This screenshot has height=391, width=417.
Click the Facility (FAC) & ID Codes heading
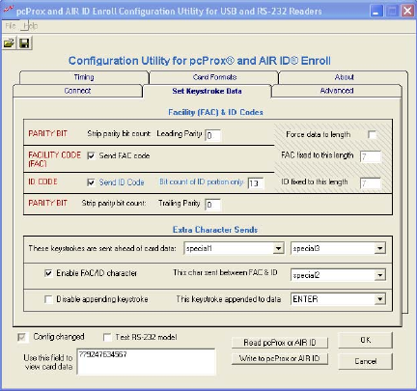(x=215, y=112)
